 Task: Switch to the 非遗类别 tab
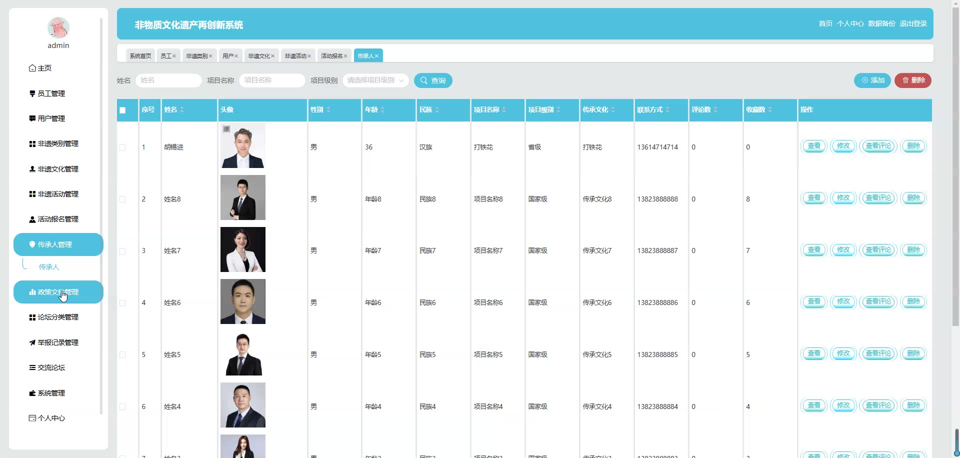[x=197, y=56]
